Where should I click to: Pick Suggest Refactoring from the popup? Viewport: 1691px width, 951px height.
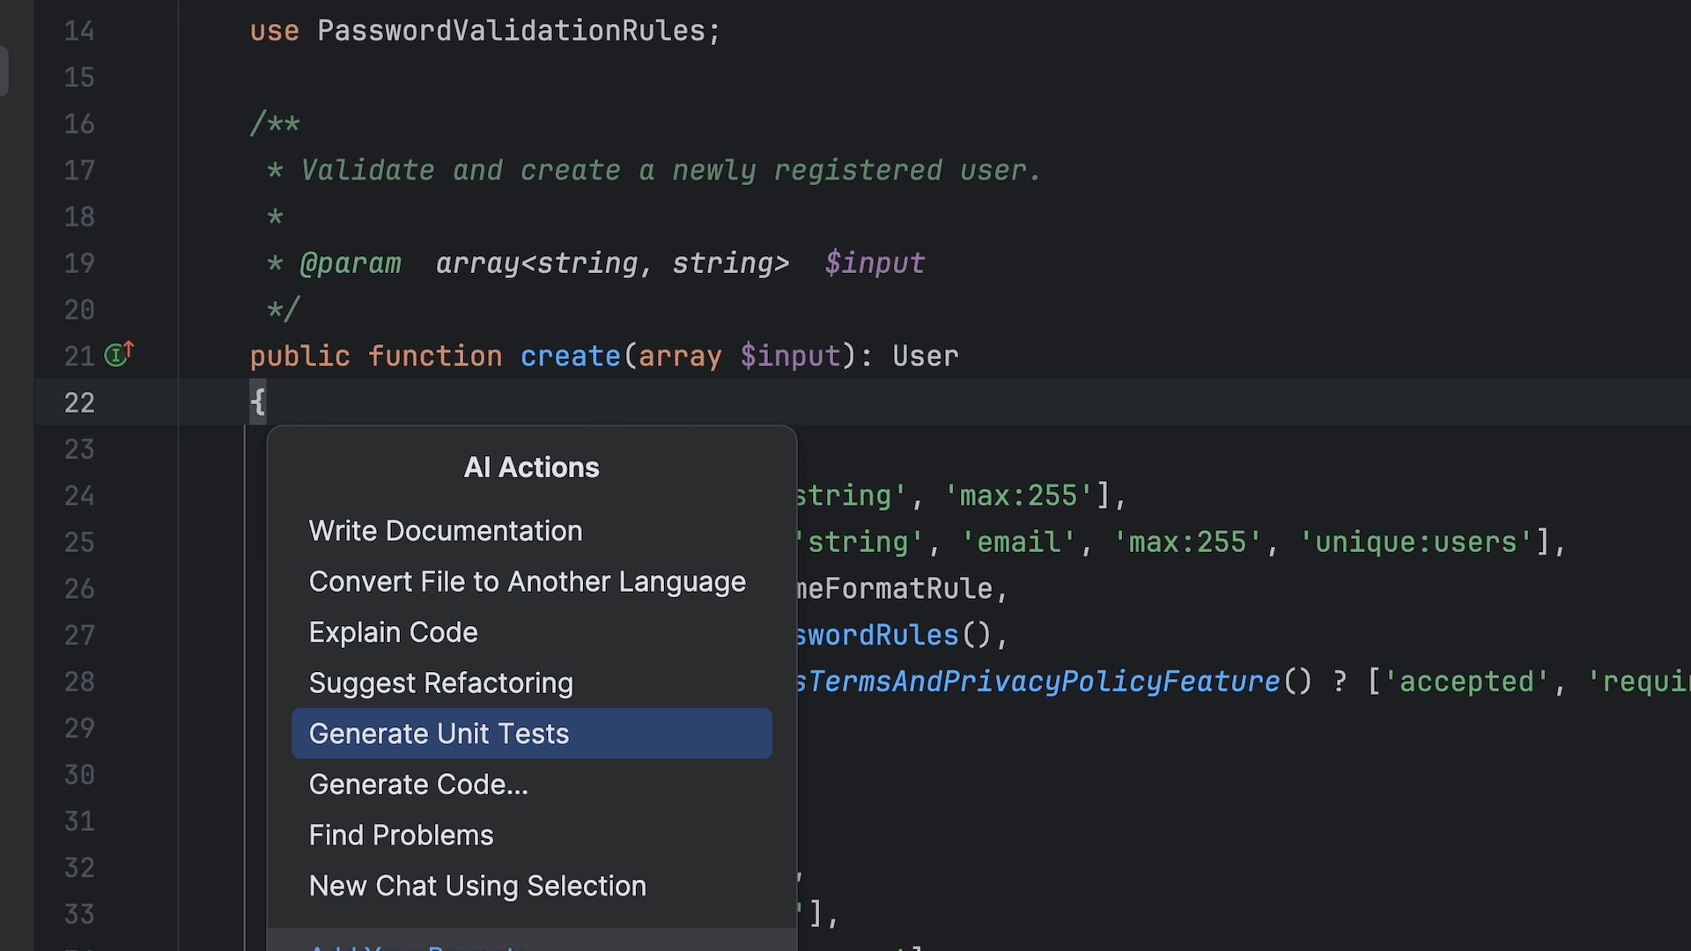tap(440, 683)
